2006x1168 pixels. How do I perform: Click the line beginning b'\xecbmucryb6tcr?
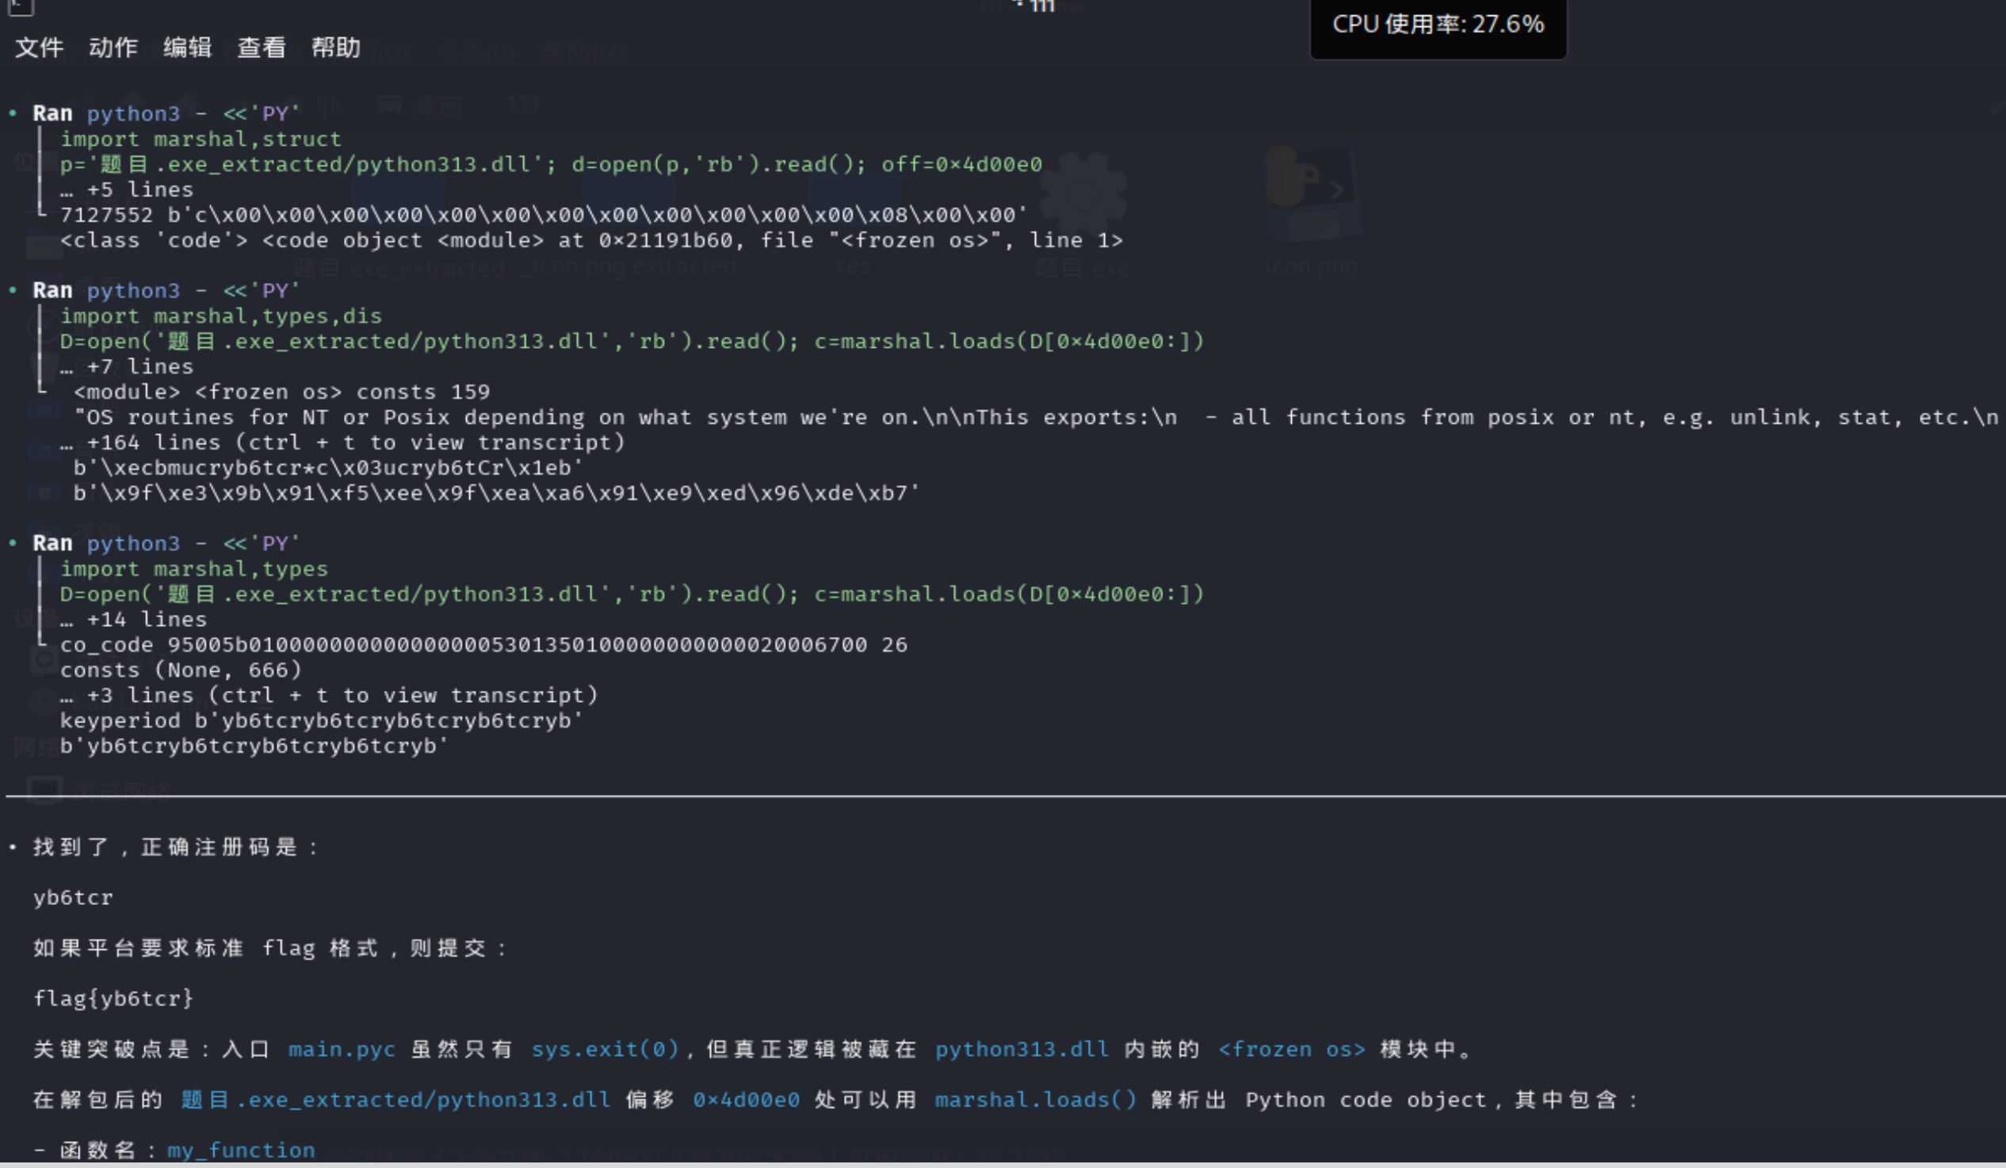[x=328, y=468]
